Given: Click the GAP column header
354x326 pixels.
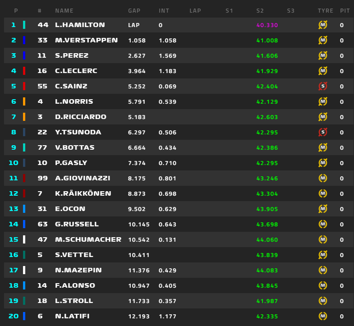Looking at the screenshot, I should click(x=134, y=10).
